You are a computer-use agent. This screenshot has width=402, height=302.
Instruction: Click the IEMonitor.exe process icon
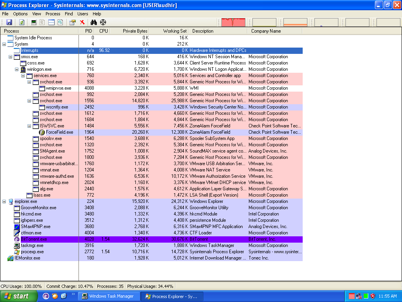pos(11,258)
